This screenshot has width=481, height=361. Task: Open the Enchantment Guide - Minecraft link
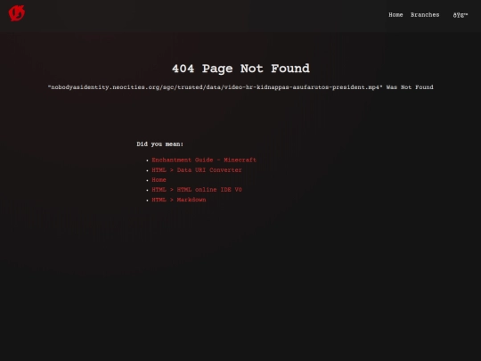(204, 160)
